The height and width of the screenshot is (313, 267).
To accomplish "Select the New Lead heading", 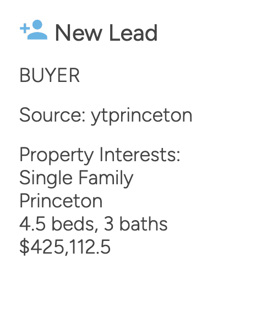I will click(106, 32).
